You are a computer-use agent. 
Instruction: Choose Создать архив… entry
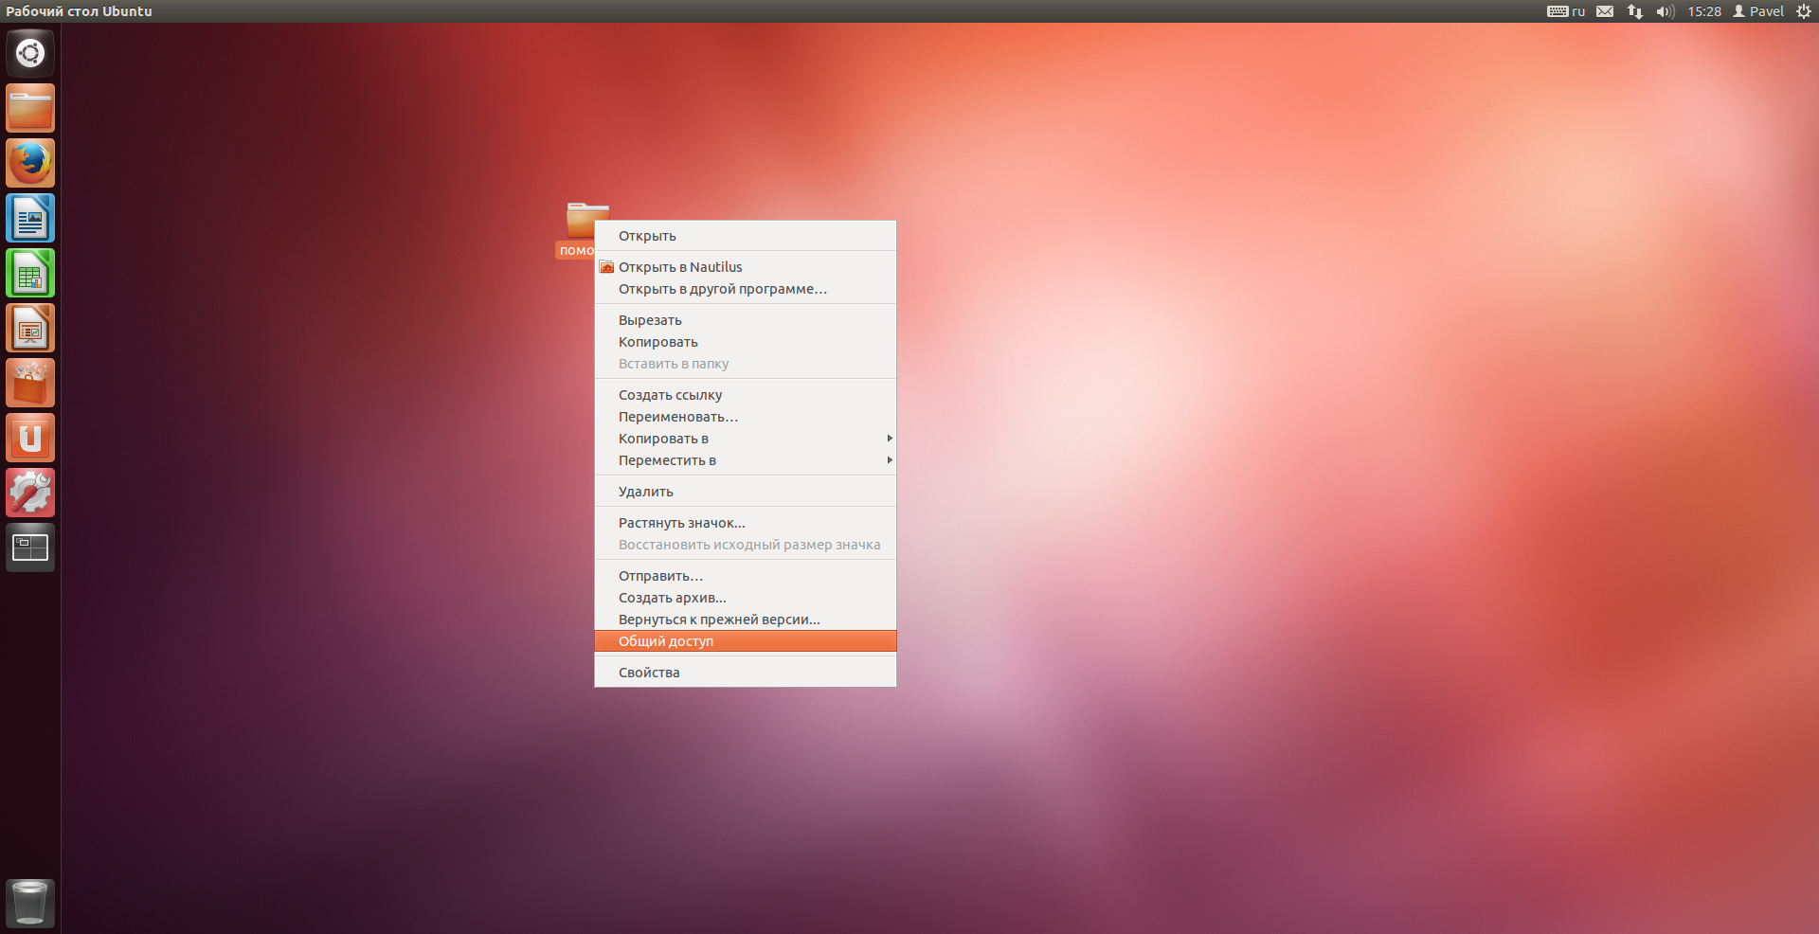click(x=746, y=598)
